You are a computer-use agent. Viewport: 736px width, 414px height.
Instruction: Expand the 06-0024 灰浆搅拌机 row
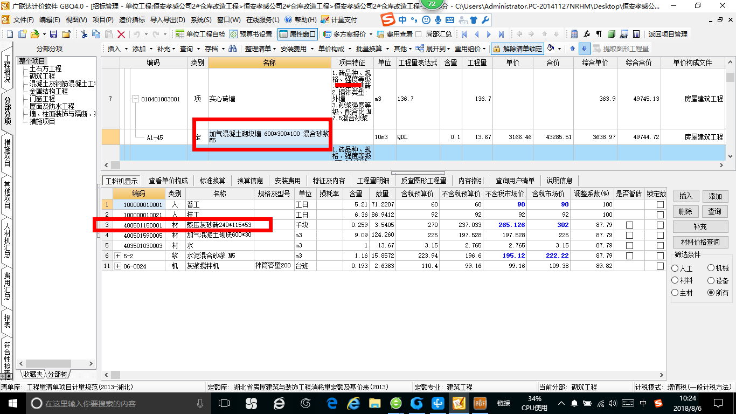pyautogui.click(x=118, y=266)
